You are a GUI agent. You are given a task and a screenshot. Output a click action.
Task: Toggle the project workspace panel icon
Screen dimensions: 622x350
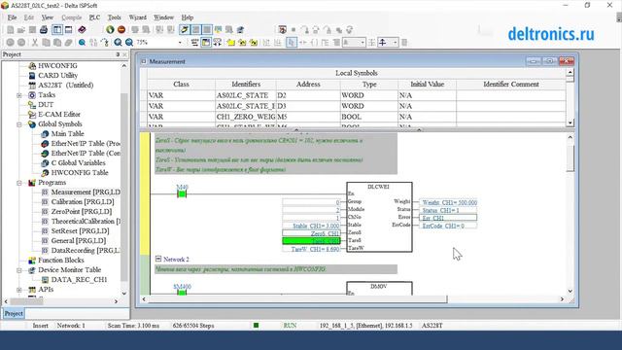click(x=57, y=30)
